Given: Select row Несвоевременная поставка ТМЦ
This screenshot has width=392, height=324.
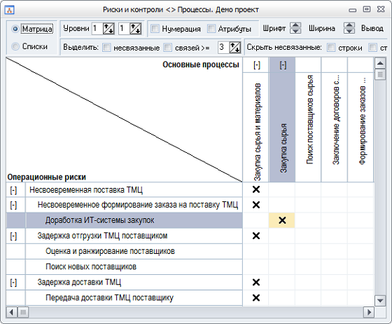Looking at the screenshot, I should pyautogui.click(x=134, y=190).
